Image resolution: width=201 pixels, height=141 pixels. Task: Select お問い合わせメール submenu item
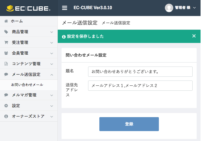click(x=27, y=85)
